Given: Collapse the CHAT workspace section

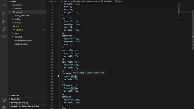Looking at the screenshot, I should [x=9, y=1].
